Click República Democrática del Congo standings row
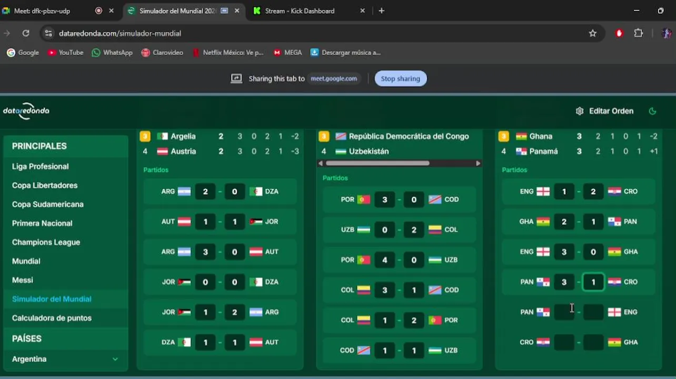The width and height of the screenshot is (676, 379). [400, 136]
